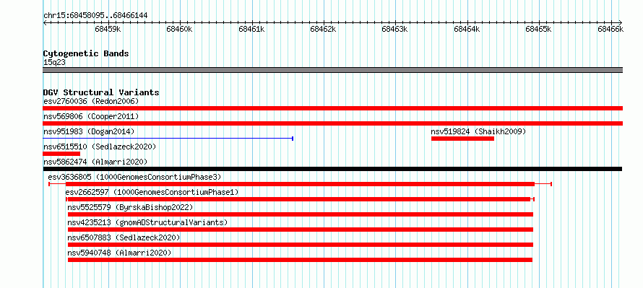This screenshot has width=643, height=288.
Task: Open nsv6507883 (Sedlazeck2020) label
Action: point(124,237)
